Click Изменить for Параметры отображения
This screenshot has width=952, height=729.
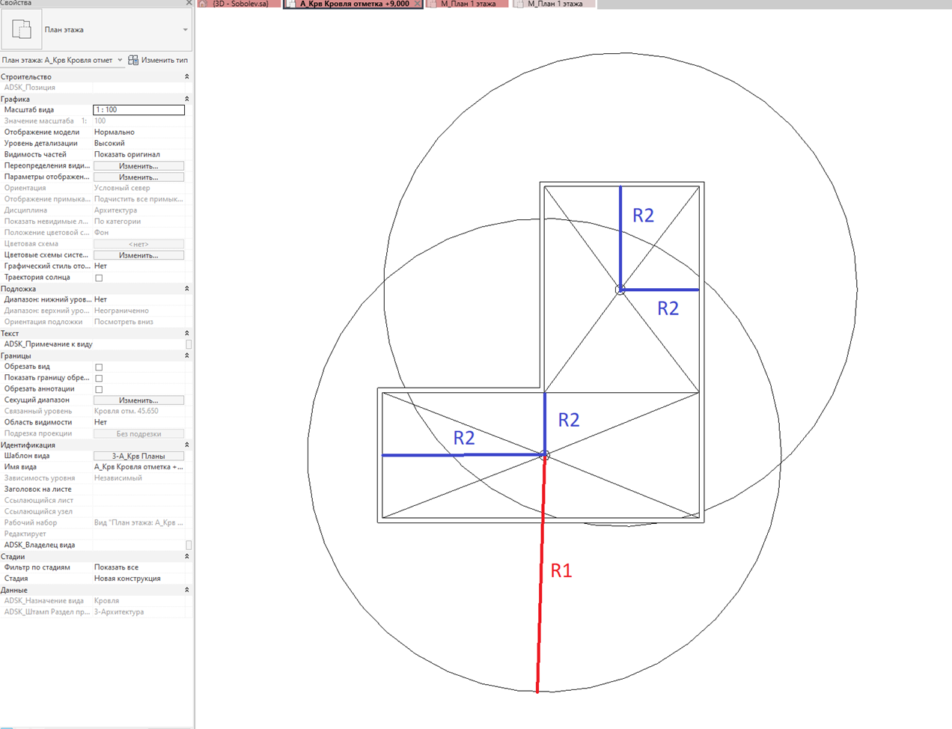click(138, 177)
